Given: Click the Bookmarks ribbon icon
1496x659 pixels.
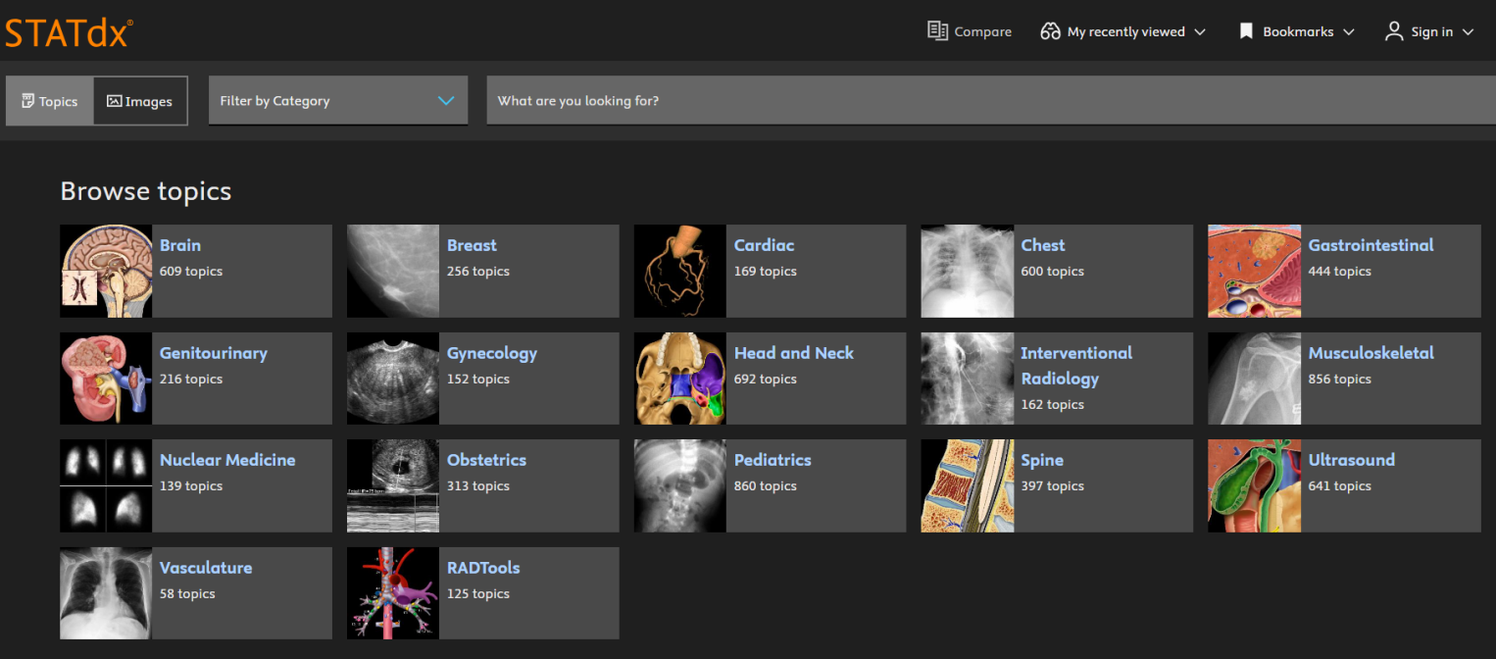Looking at the screenshot, I should click(1246, 31).
